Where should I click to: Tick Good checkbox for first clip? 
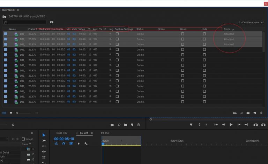coord(183,34)
